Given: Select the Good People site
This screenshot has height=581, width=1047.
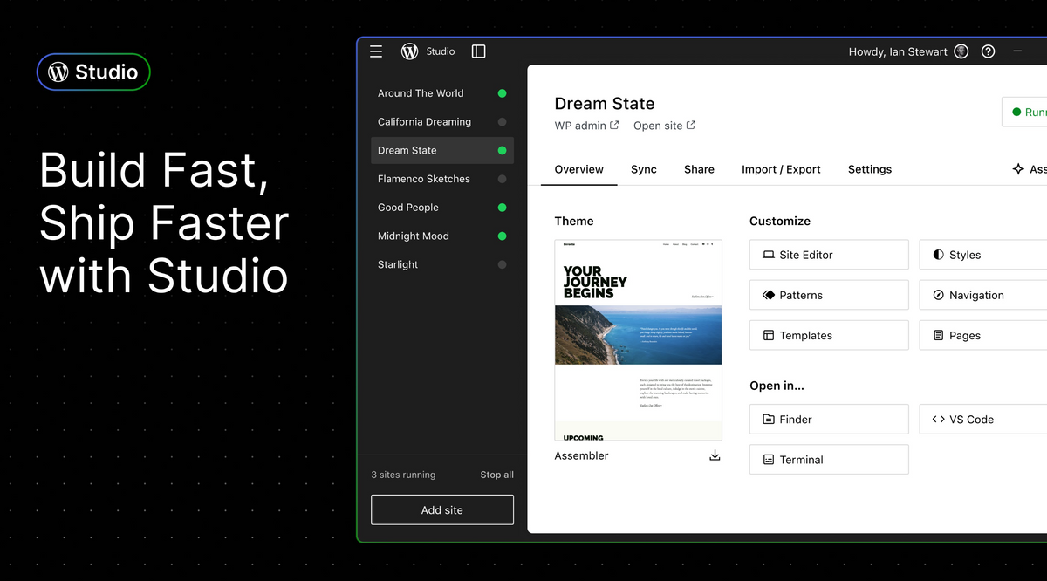Looking at the screenshot, I should [x=442, y=208].
